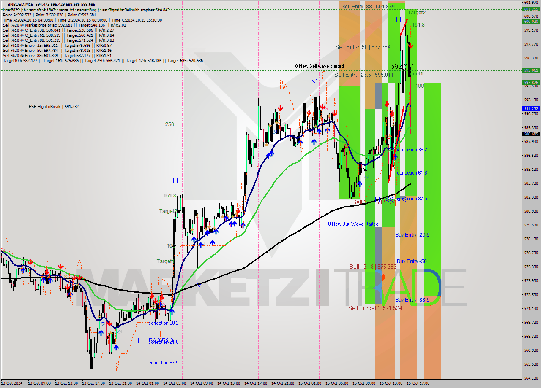Click the 'Sell 161.8 | 575.686' label
The width and height of the screenshot is (541, 388).
click(x=372, y=267)
